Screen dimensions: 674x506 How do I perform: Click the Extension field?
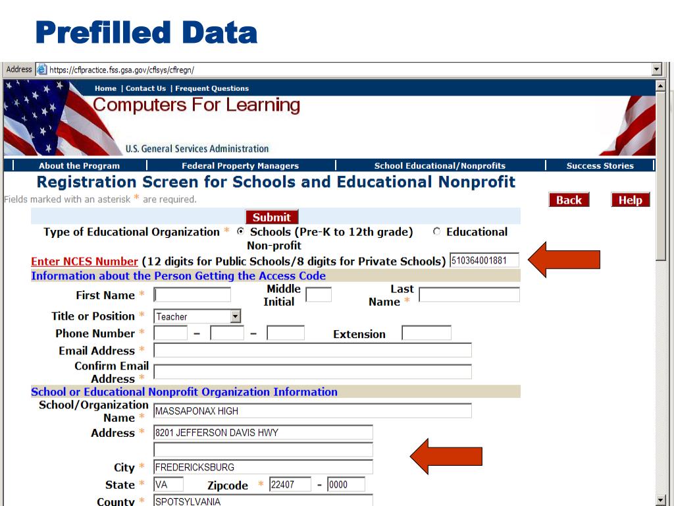coord(427,333)
